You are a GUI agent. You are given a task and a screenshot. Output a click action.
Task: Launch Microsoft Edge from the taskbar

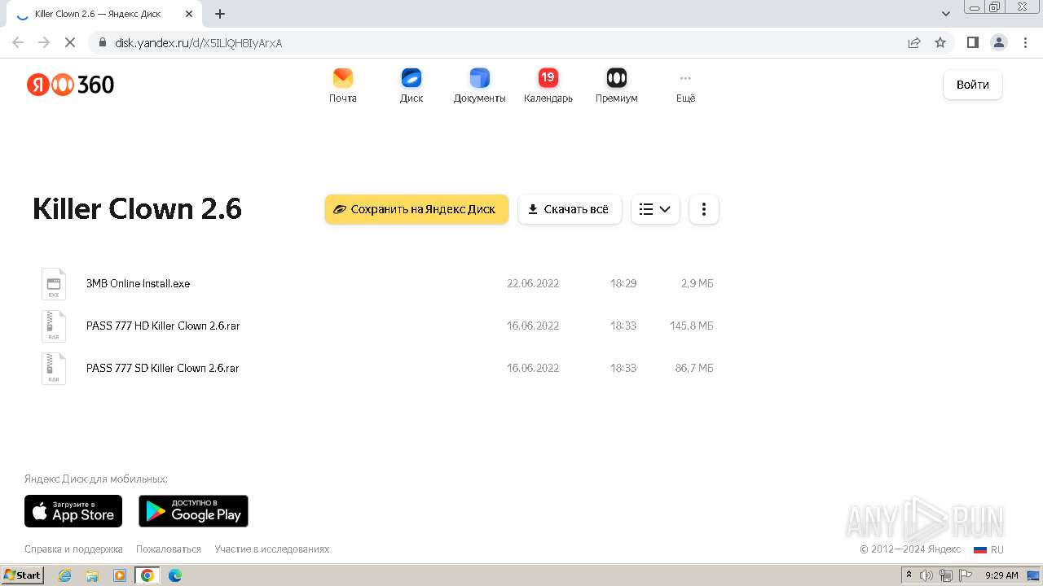tap(174, 575)
